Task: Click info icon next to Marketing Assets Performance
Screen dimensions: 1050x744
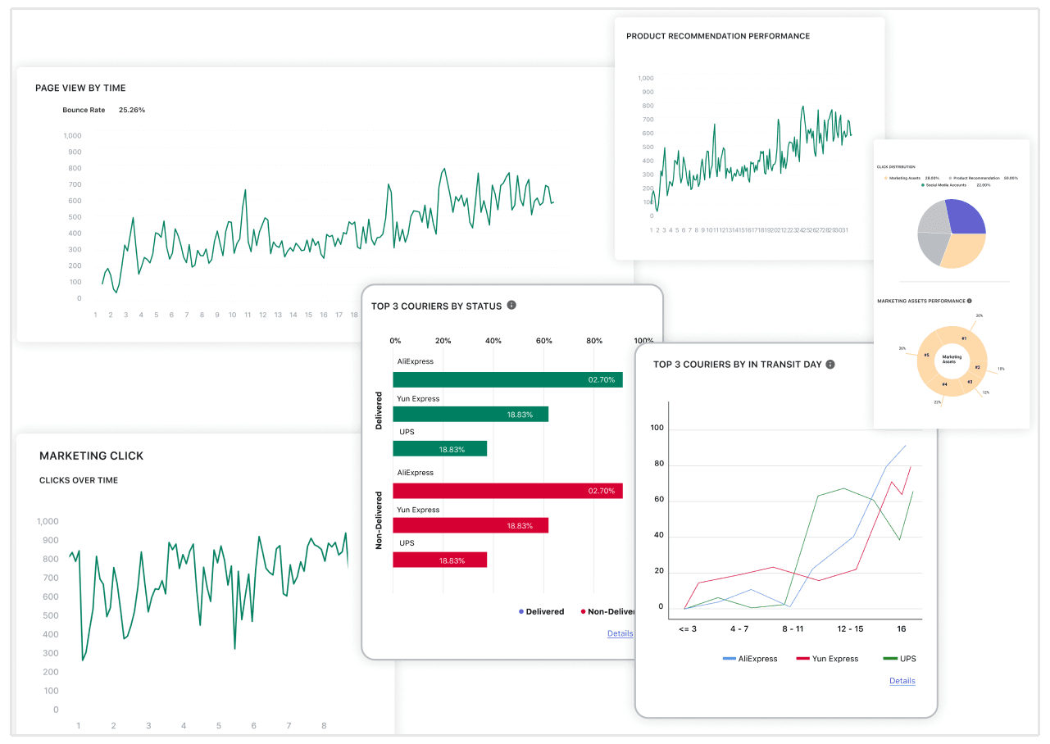Action: click(970, 301)
